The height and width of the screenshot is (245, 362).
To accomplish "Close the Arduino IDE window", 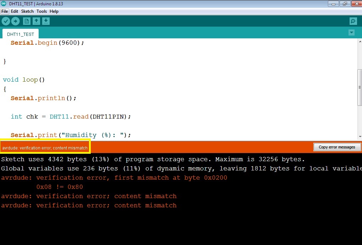I will pos(357,4).
